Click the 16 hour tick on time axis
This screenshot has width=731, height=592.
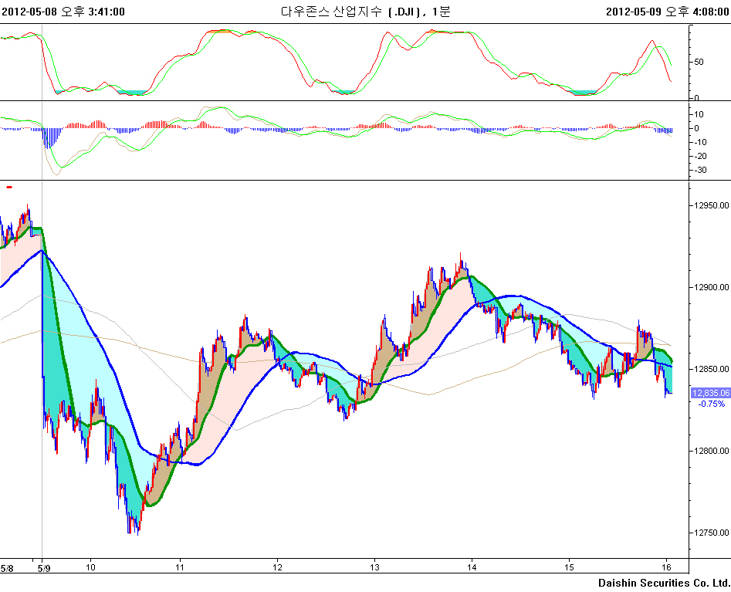click(666, 567)
